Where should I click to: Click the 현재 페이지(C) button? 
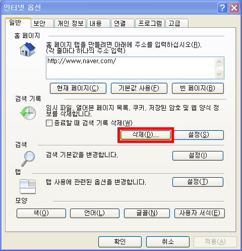tap(78, 88)
